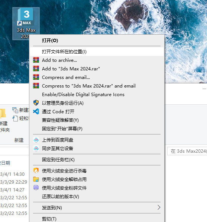Select the 3ds Max 2024 desktop shortcut
The image size is (207, 222).
tap(26, 23)
